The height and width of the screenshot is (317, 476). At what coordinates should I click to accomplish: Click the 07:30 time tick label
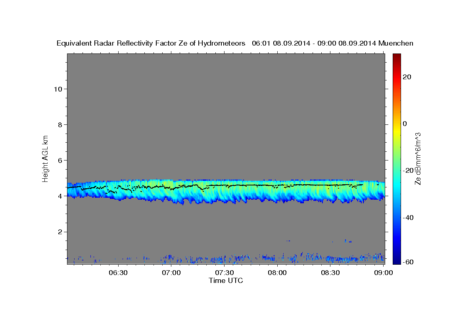[x=225, y=273]
